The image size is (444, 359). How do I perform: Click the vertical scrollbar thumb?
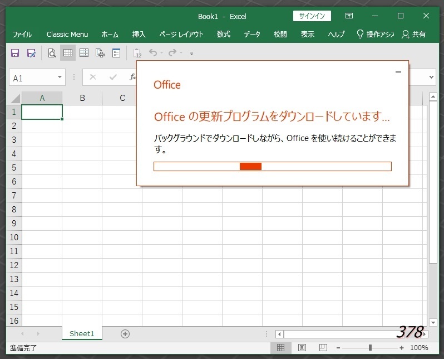coord(433,182)
